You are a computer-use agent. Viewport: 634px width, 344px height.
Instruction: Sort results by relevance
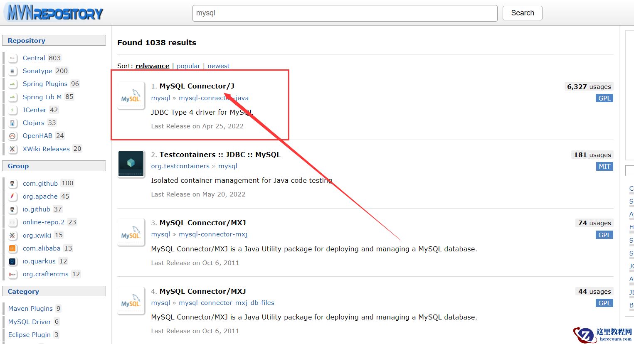coord(152,66)
